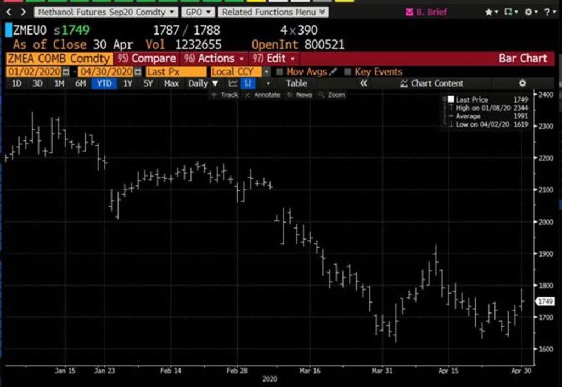Go back with the left arrow
562x387 pixels.
pyautogui.click(x=9, y=12)
